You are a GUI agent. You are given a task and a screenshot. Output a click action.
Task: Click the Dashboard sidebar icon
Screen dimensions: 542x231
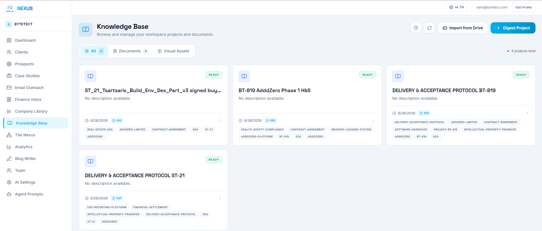[x=9, y=40]
